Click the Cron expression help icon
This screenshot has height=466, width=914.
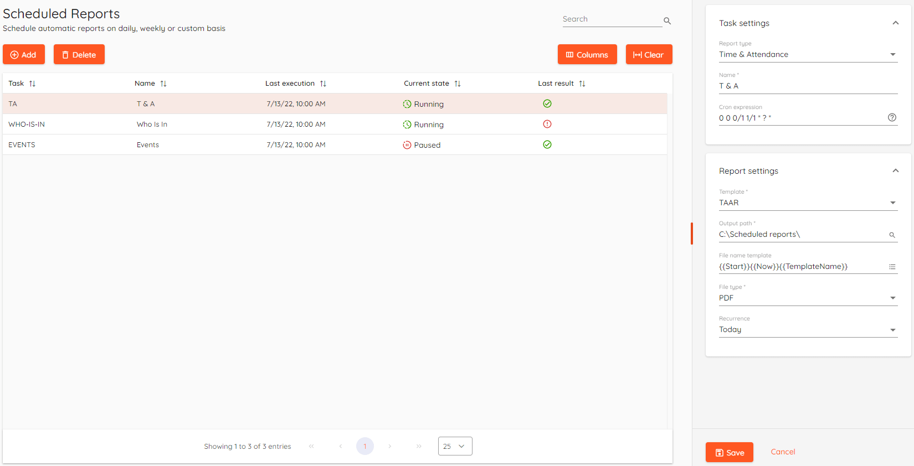[892, 117]
